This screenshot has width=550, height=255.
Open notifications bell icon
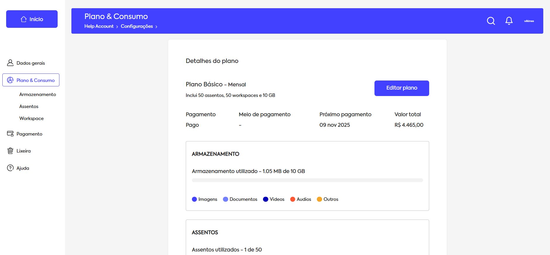(509, 21)
